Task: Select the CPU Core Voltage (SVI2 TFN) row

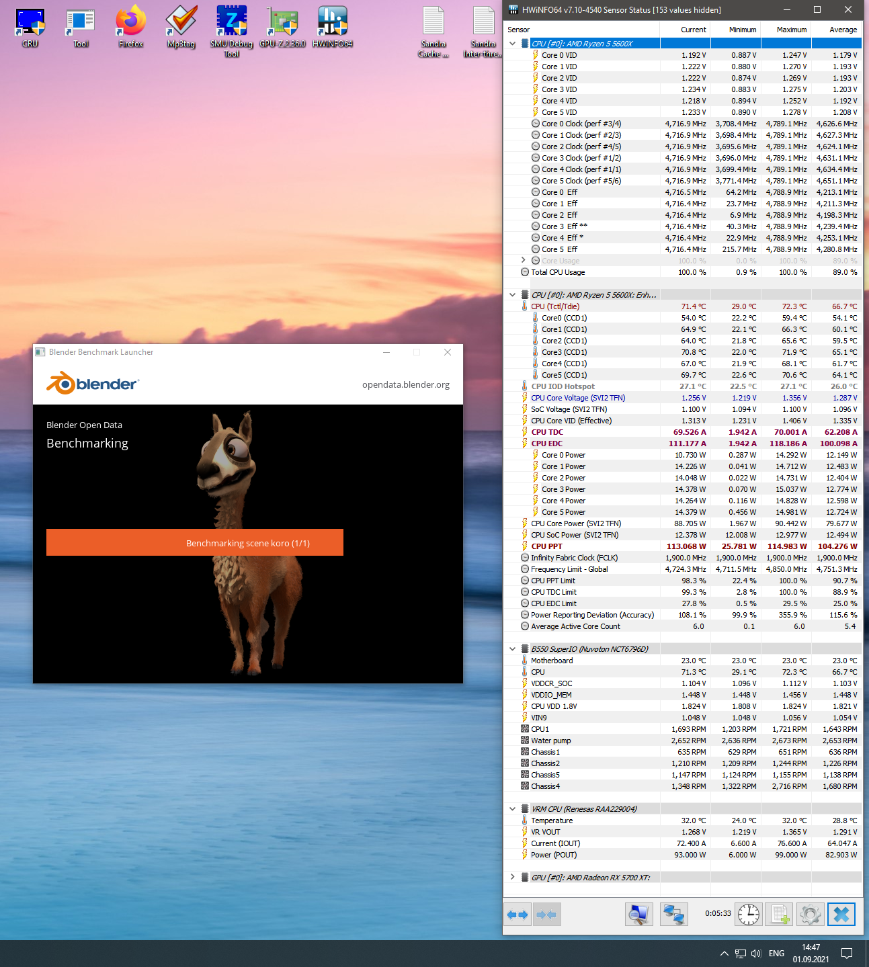Action: 683,398
